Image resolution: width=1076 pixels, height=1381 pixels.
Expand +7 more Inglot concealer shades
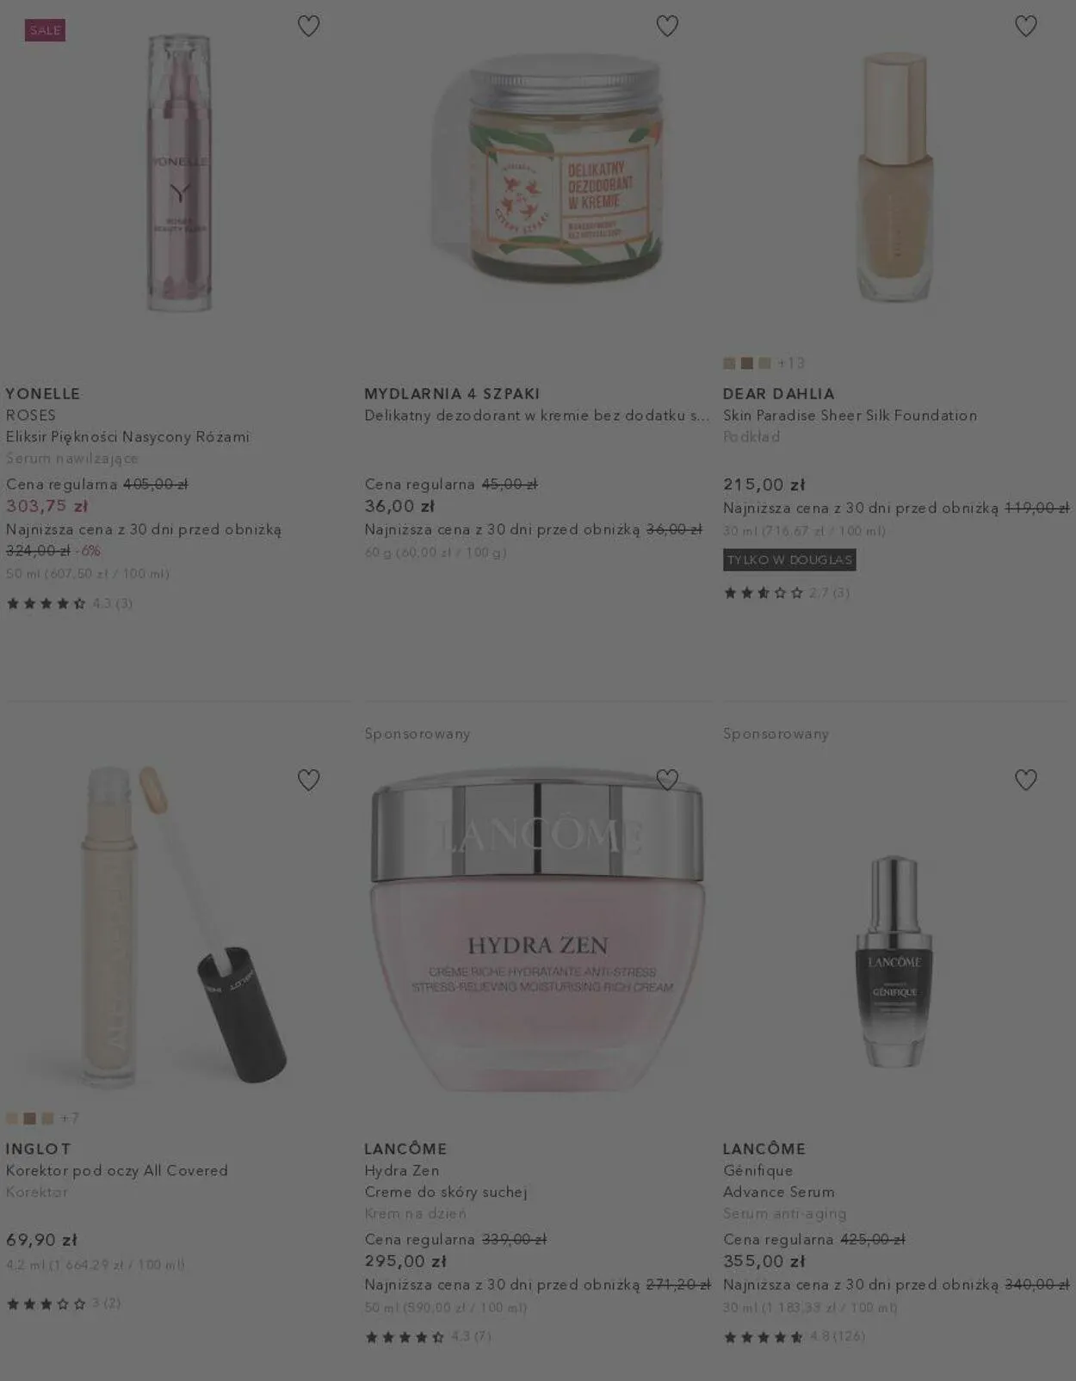pos(70,1119)
